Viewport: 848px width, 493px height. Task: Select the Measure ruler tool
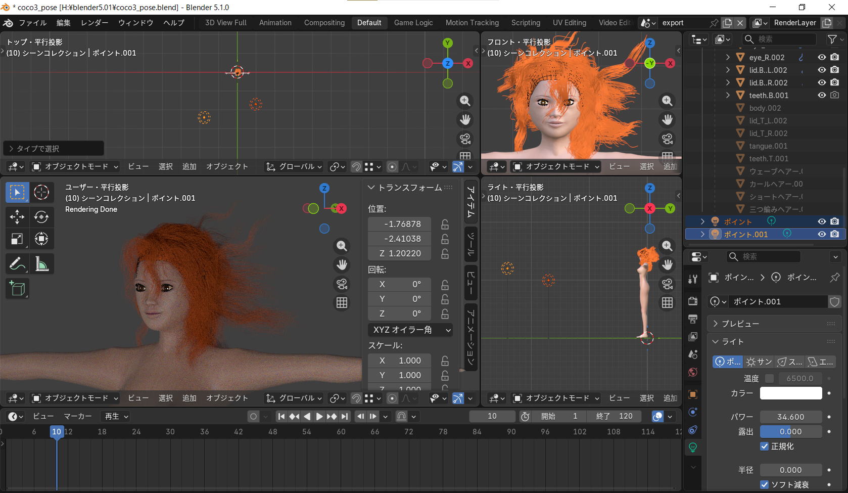pos(41,263)
